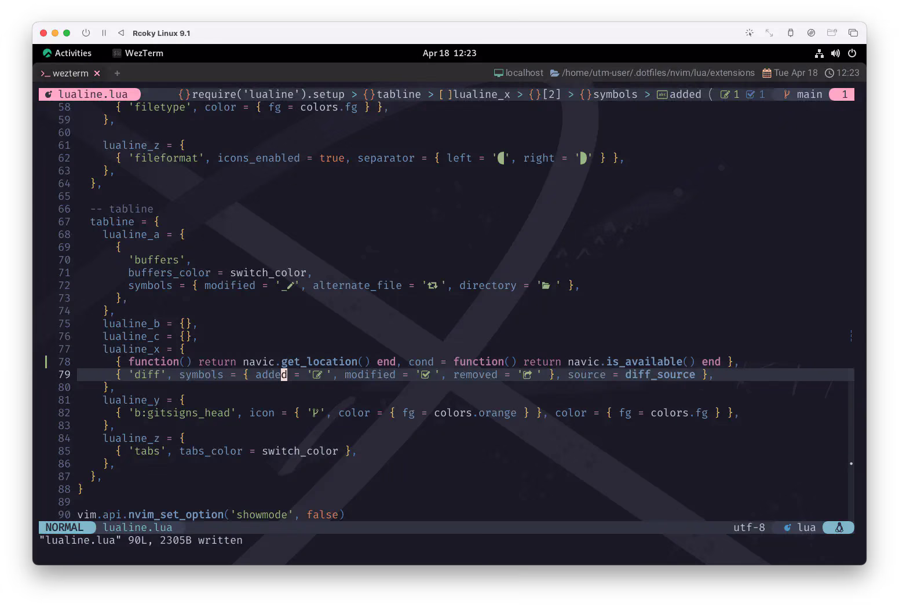Click 'buffers' string on line 70
This screenshot has width=899, height=608.
156,260
